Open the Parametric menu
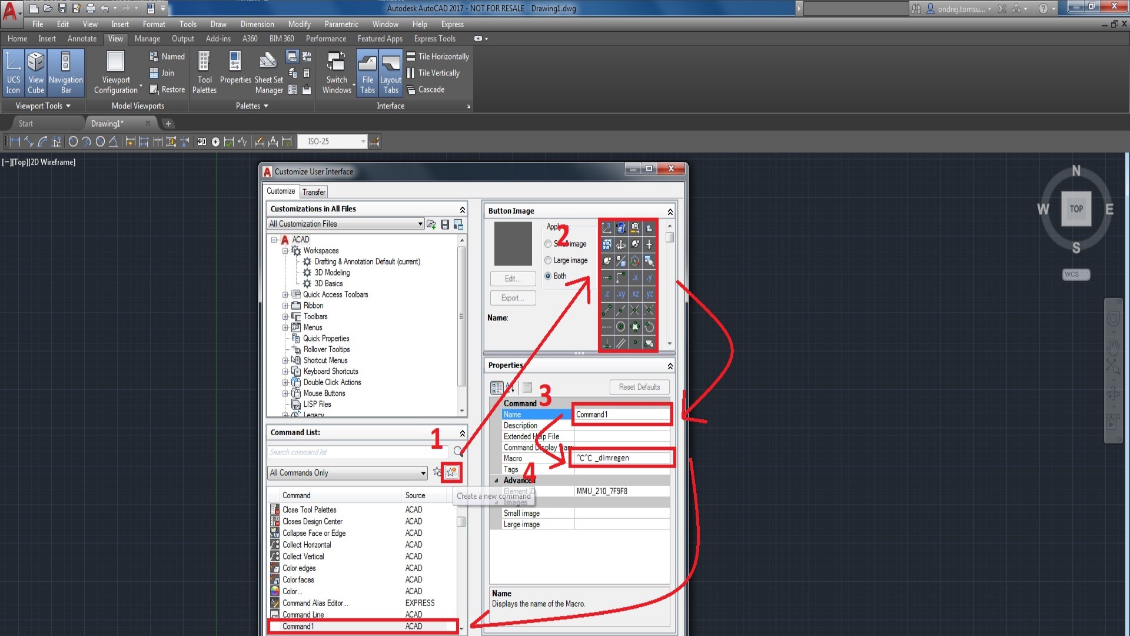Image resolution: width=1130 pixels, height=636 pixels. 341,24
